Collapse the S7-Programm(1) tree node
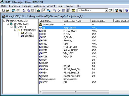The height and width of the screenshot is (96, 129). tap(15, 30)
